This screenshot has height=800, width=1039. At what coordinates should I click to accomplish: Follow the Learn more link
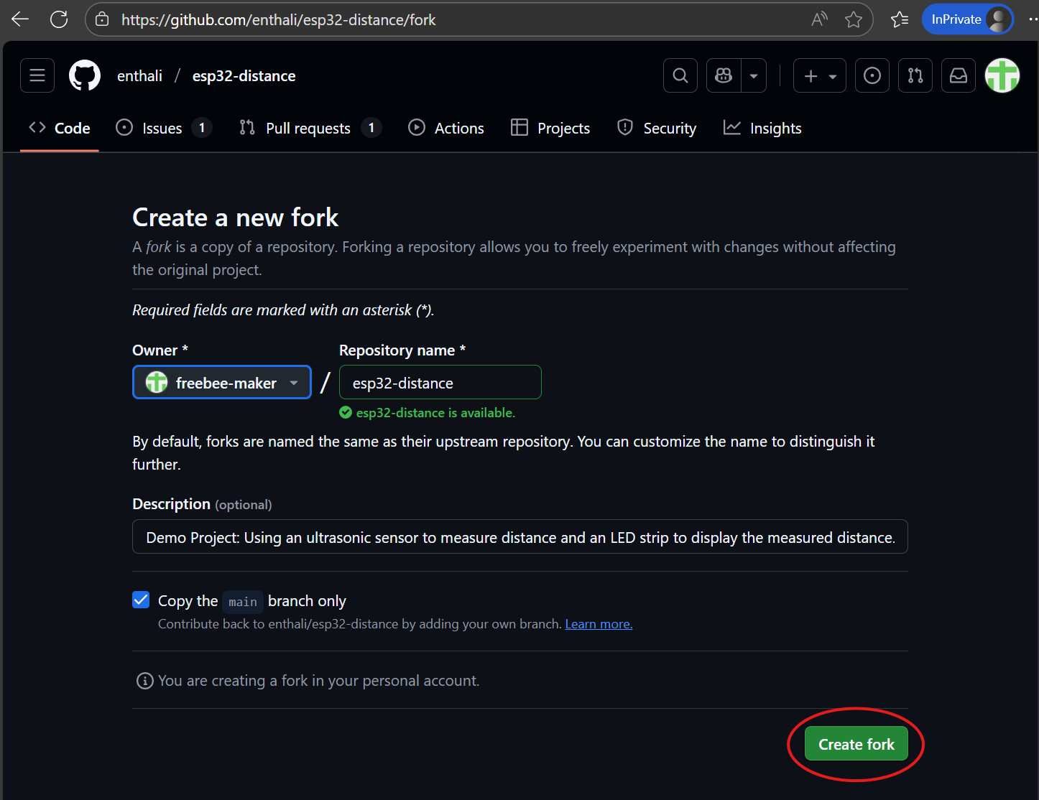pyautogui.click(x=599, y=624)
